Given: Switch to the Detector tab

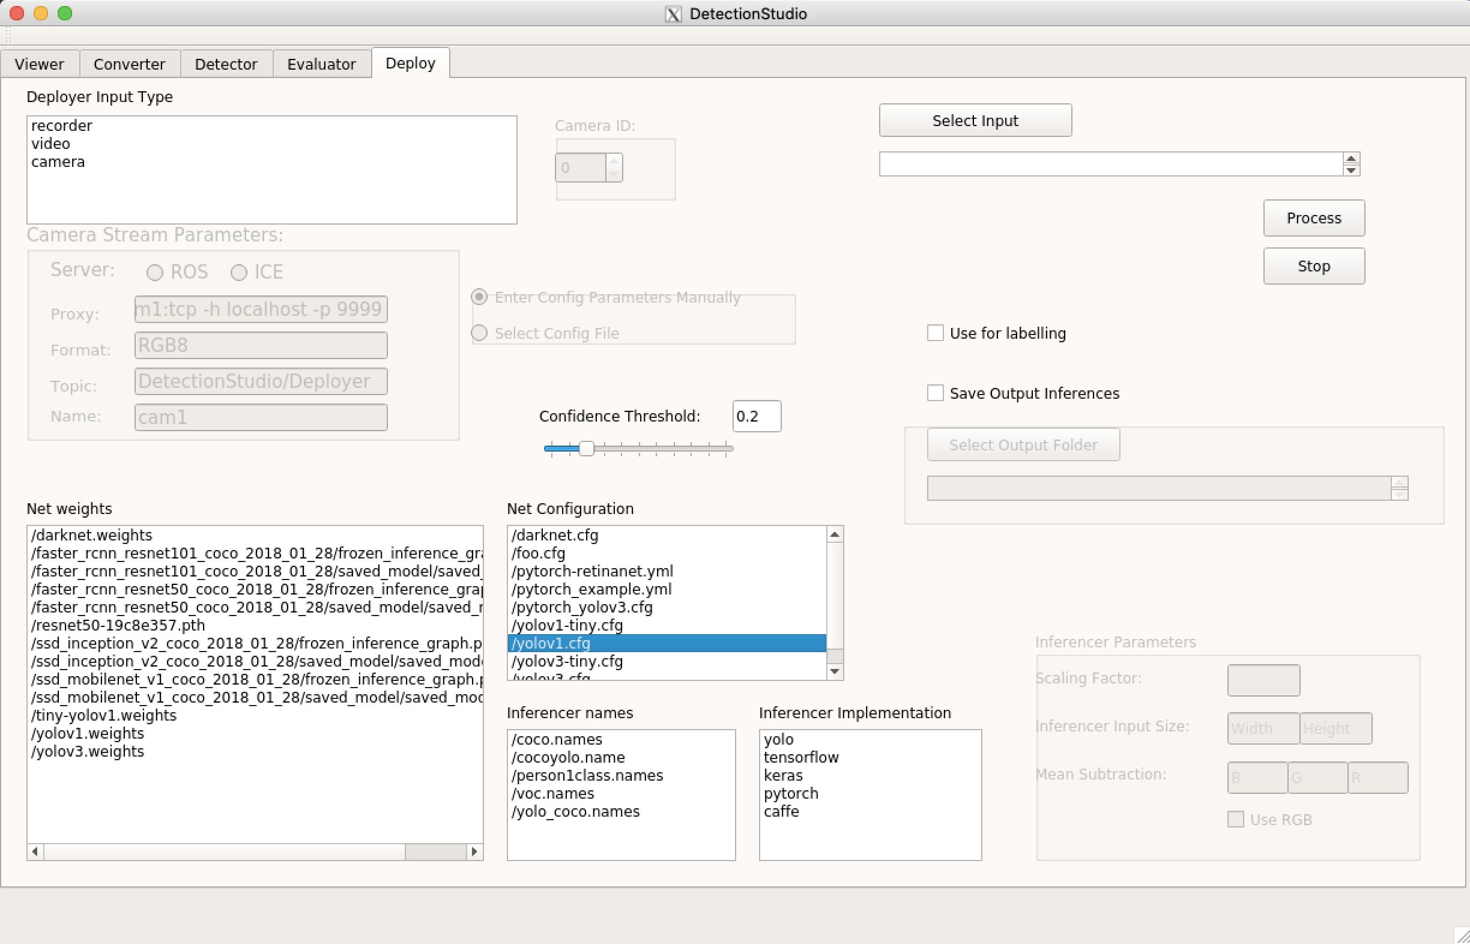Looking at the screenshot, I should coord(226,64).
